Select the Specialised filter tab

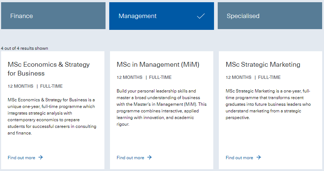270,16
